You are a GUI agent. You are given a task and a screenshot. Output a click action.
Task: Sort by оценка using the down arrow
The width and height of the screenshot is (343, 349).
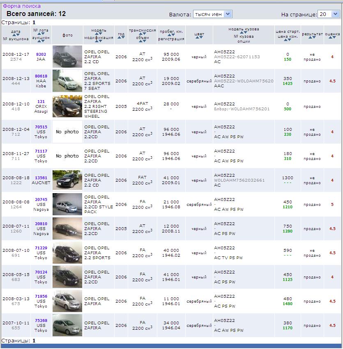[x=334, y=38]
